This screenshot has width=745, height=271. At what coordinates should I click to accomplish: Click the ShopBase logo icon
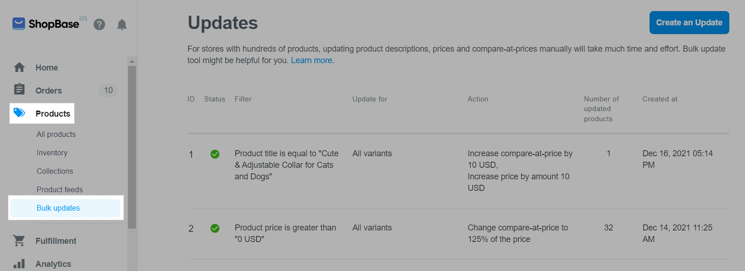tap(19, 23)
